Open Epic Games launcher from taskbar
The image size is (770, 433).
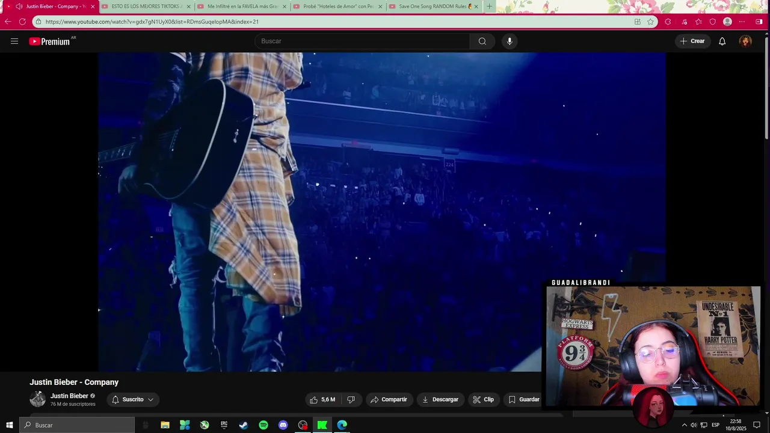tap(224, 425)
